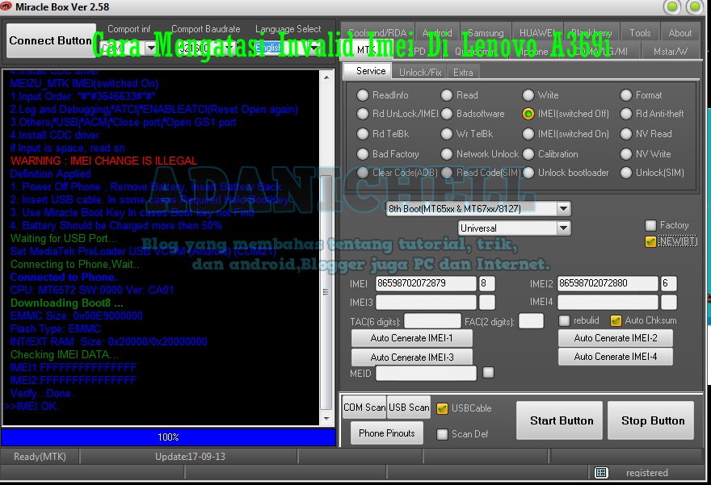Select the Badsoftware radio option
Screen dimensions: 711x485
(x=447, y=114)
